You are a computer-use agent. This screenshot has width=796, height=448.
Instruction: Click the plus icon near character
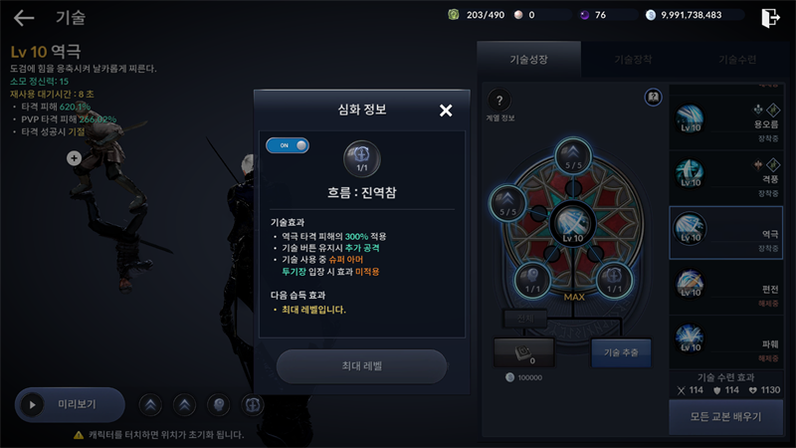coord(74,158)
